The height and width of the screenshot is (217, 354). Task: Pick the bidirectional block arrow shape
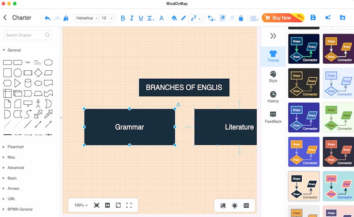(38, 114)
